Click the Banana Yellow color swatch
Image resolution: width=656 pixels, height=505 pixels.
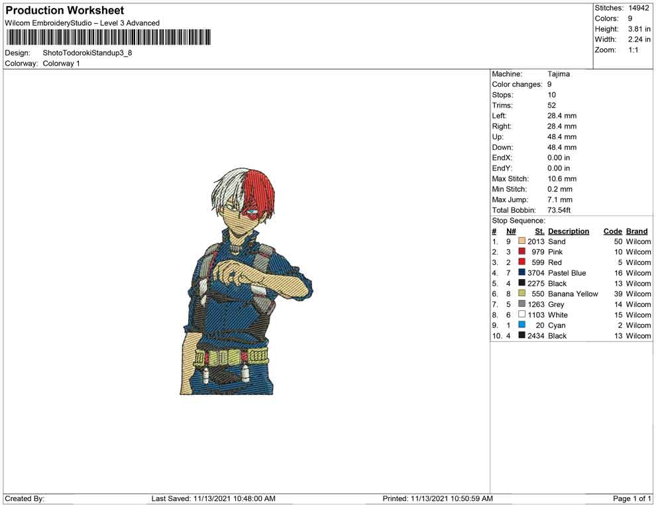click(521, 294)
